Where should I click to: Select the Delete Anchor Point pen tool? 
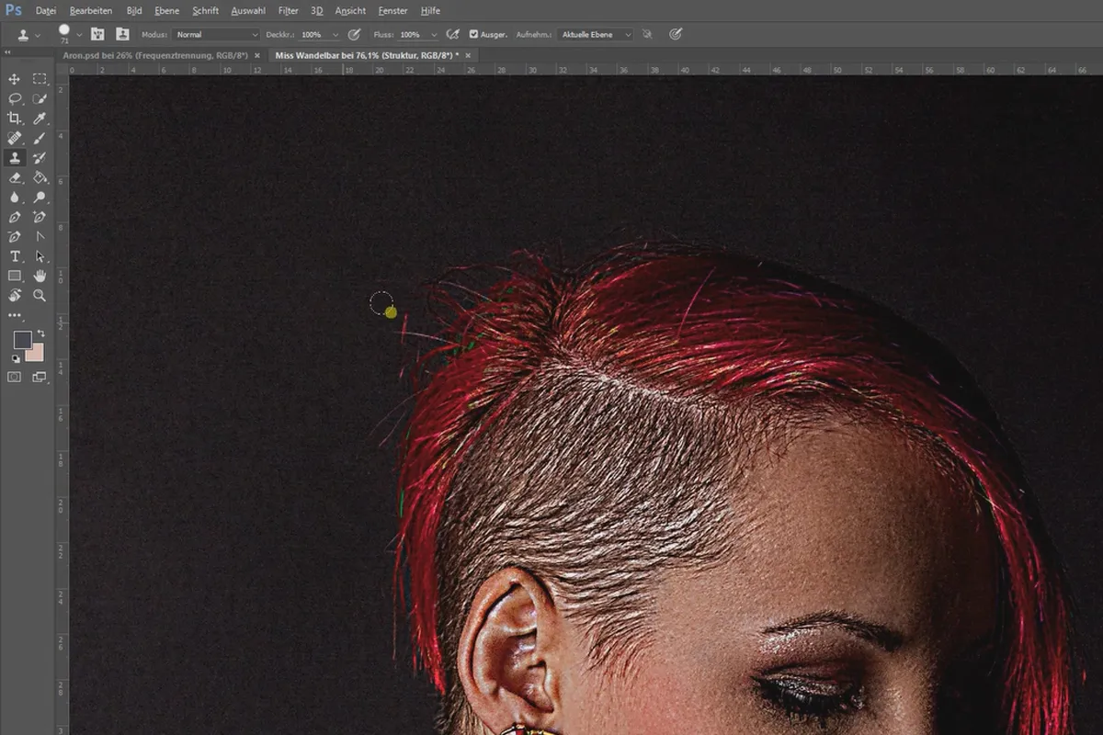point(15,237)
